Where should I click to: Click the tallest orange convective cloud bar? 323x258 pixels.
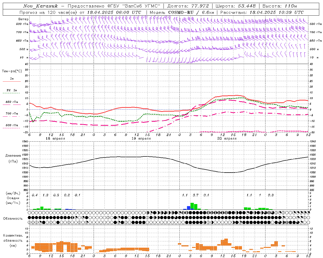(226, 242)
